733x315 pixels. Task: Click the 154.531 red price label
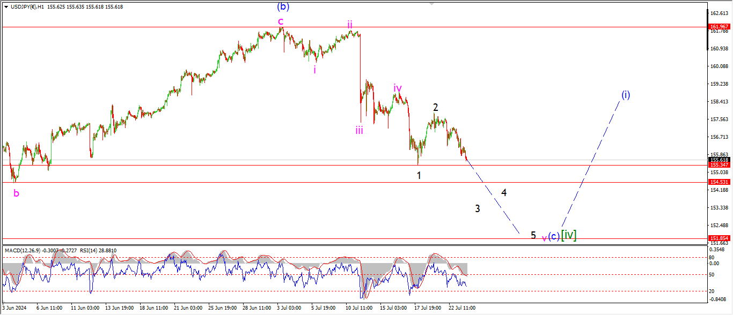pyautogui.click(x=720, y=182)
